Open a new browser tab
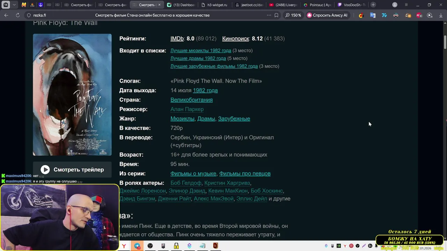Viewport: 447px width, 251px height. pyautogui.click(x=373, y=5)
